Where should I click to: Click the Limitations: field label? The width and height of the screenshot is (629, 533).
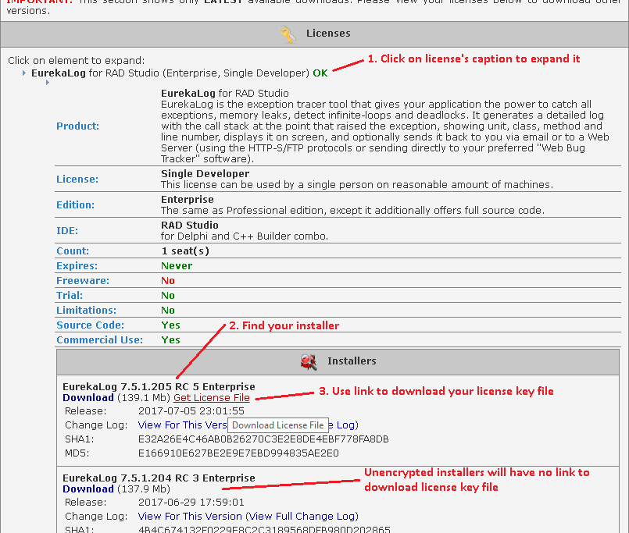click(x=86, y=310)
